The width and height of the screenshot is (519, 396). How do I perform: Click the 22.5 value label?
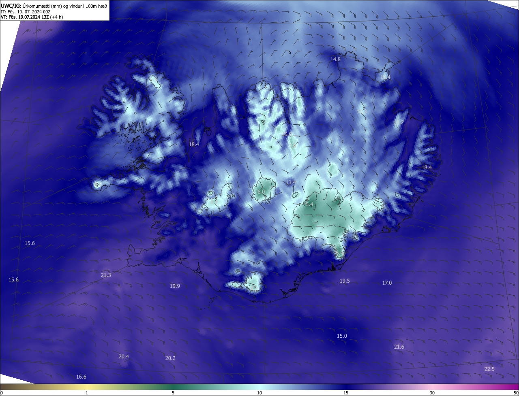[x=489, y=369]
